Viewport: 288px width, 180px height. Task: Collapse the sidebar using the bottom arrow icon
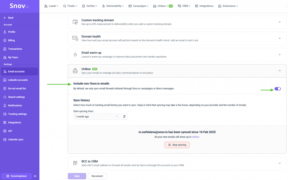(x=35, y=176)
